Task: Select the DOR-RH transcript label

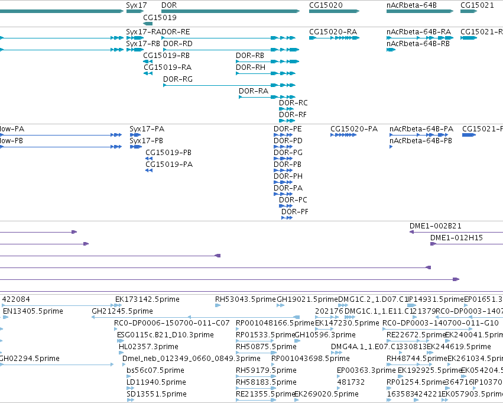Action: [x=251, y=67]
